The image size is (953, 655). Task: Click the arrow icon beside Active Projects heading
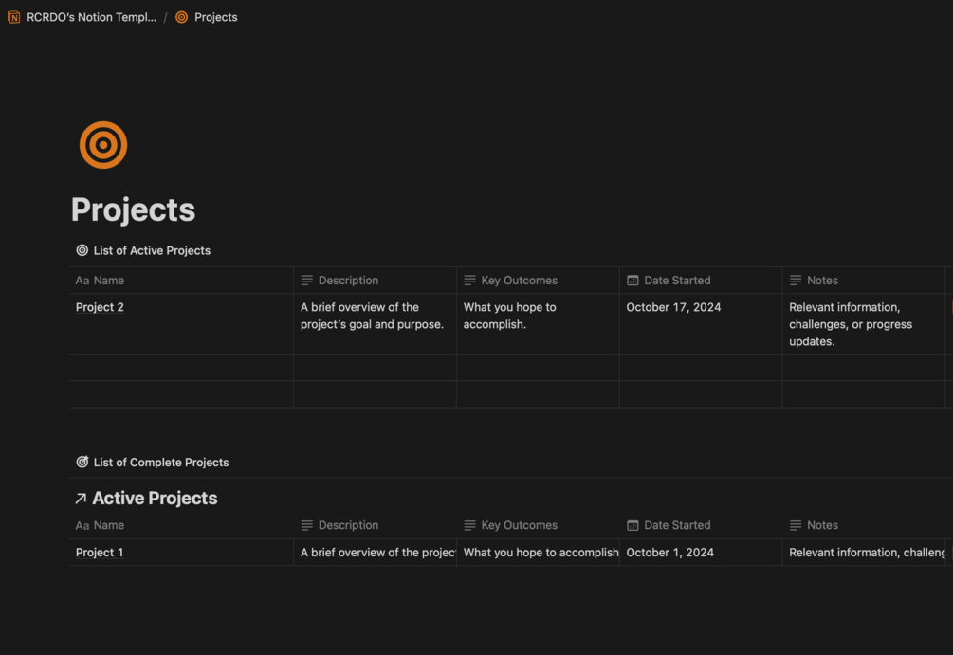[x=81, y=499]
